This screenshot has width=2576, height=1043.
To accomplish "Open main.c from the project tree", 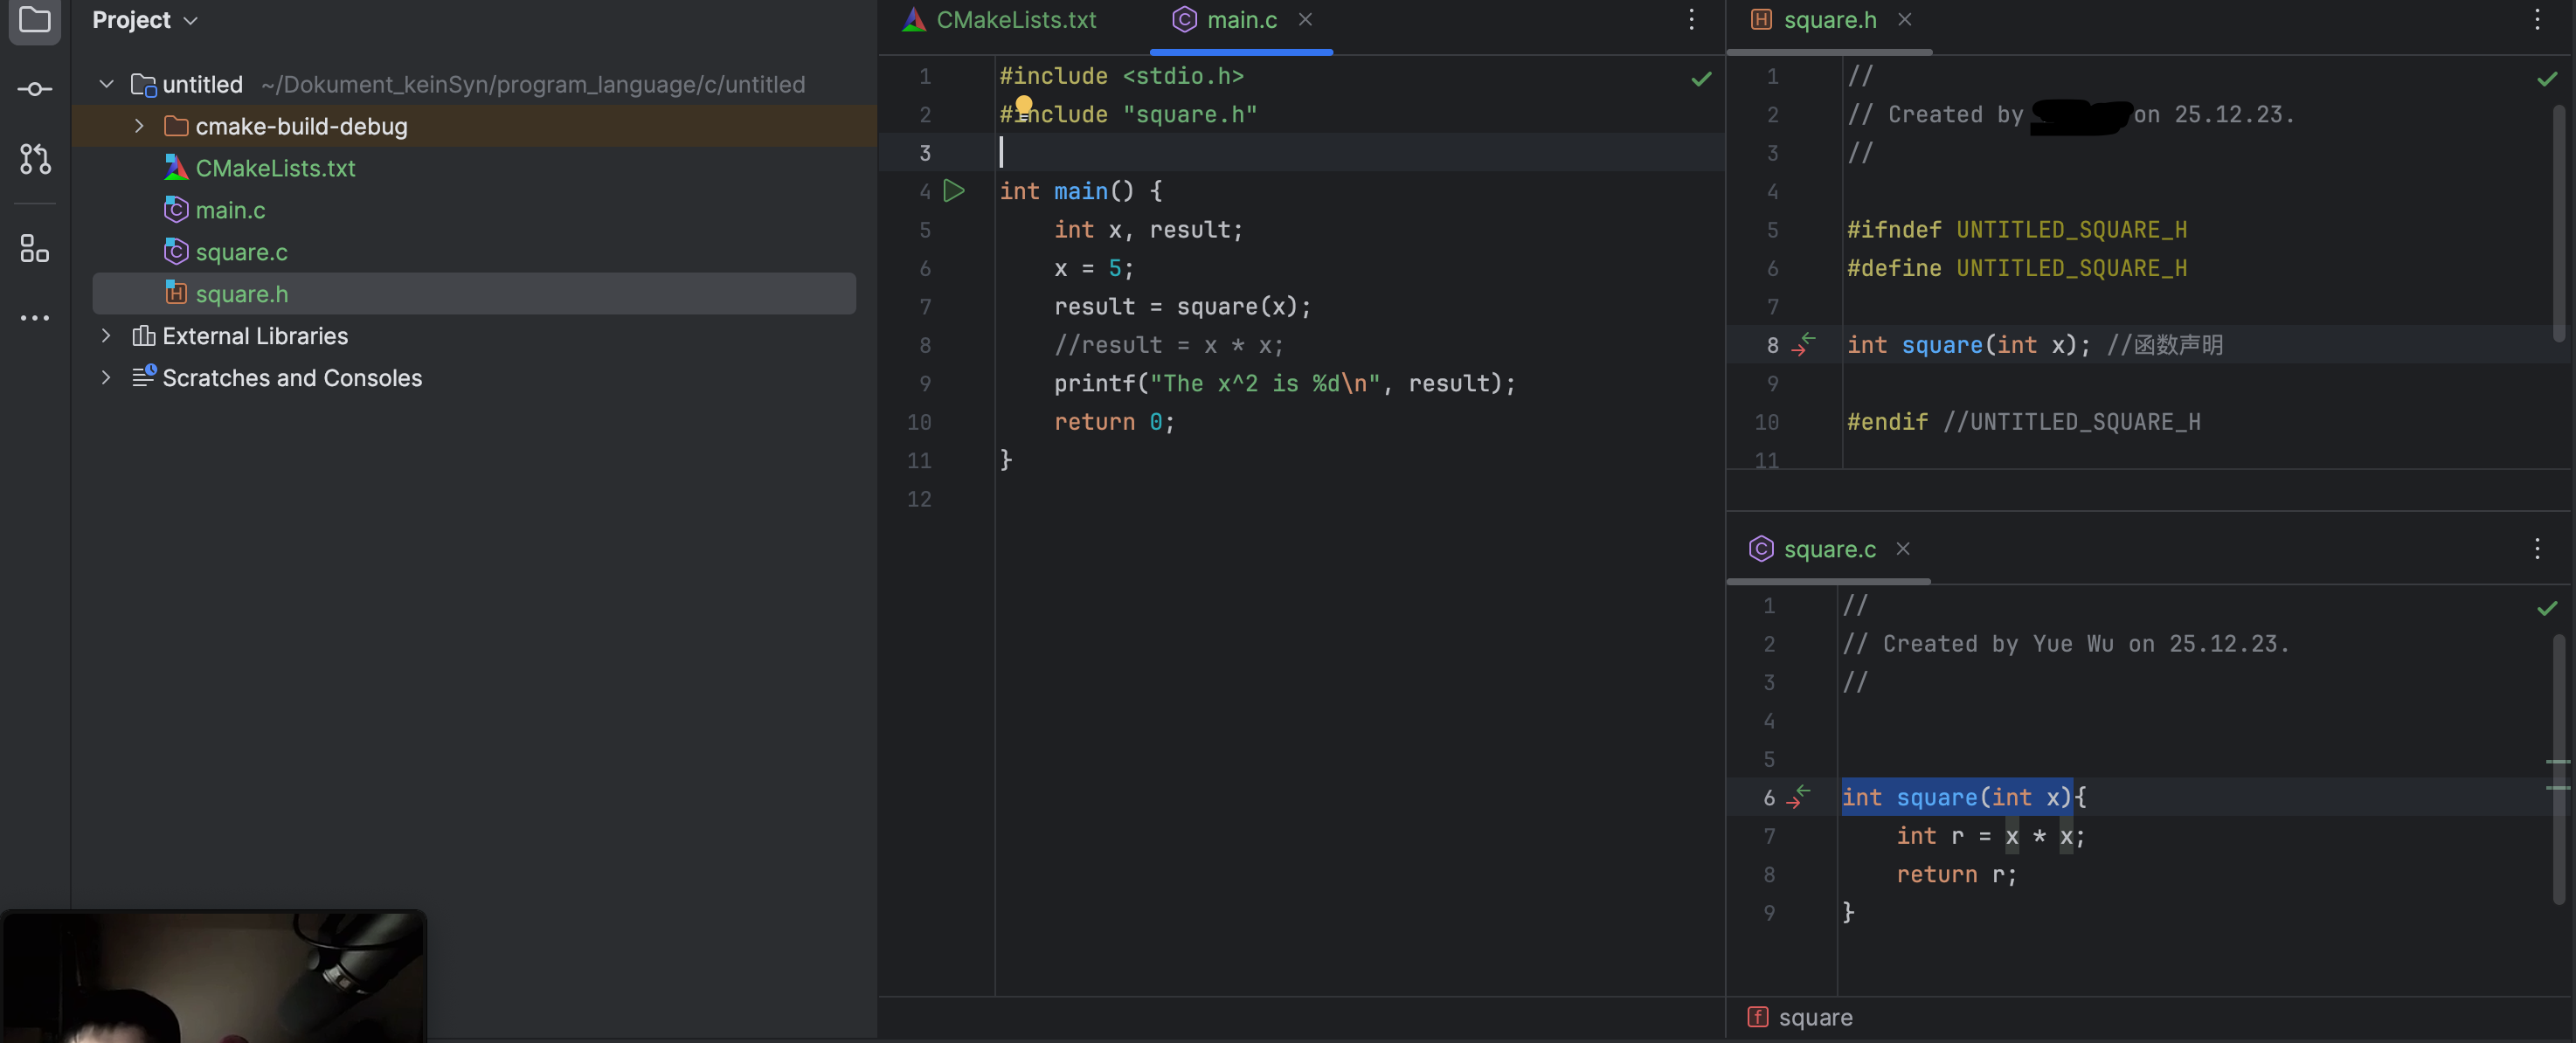I will coord(230,210).
